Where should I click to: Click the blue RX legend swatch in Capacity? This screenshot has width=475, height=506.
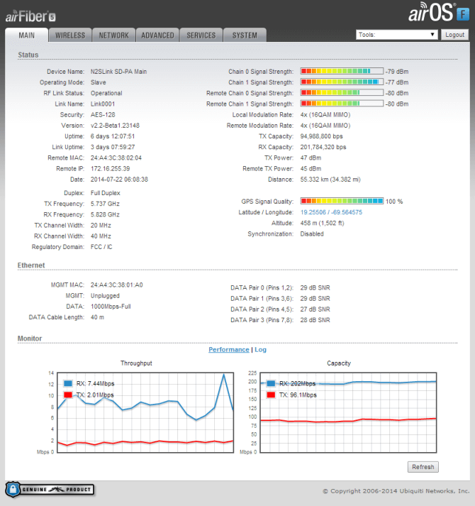click(271, 383)
